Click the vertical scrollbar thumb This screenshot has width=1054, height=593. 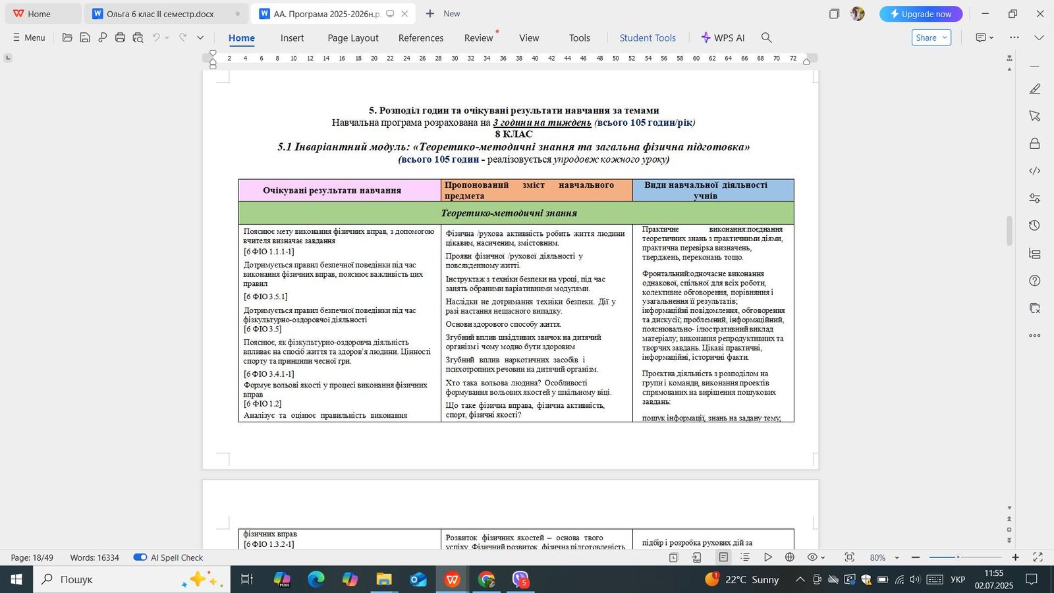1009,231
